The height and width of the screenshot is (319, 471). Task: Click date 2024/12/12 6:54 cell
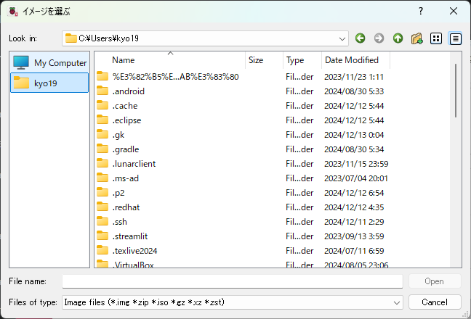click(x=354, y=193)
